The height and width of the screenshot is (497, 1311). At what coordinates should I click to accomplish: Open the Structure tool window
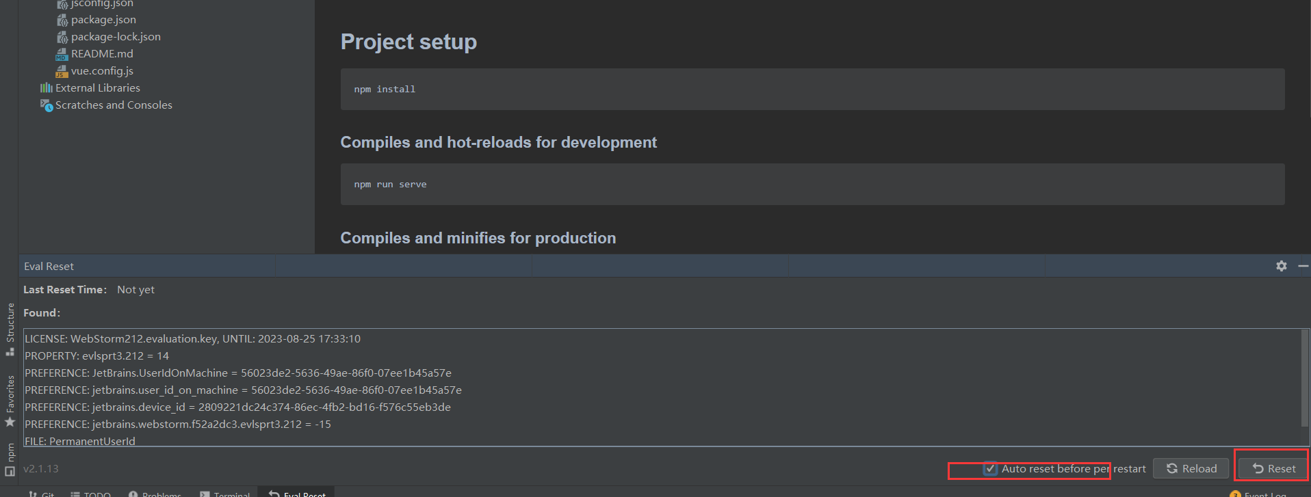click(10, 330)
